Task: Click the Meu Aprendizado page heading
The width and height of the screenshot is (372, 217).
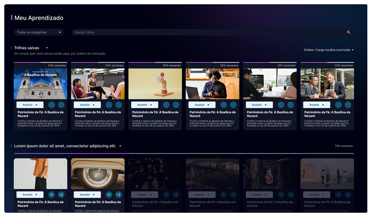Action: coord(39,18)
